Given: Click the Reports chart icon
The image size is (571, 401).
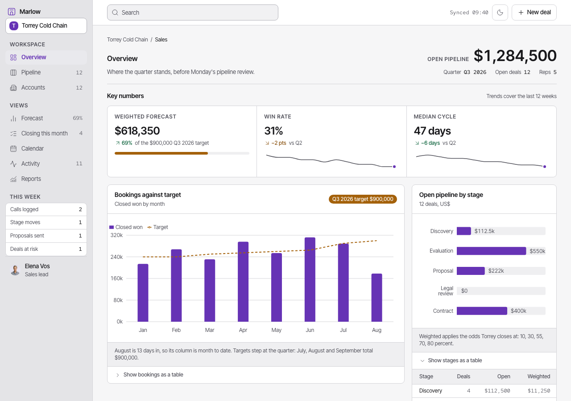Looking at the screenshot, I should [x=13, y=179].
